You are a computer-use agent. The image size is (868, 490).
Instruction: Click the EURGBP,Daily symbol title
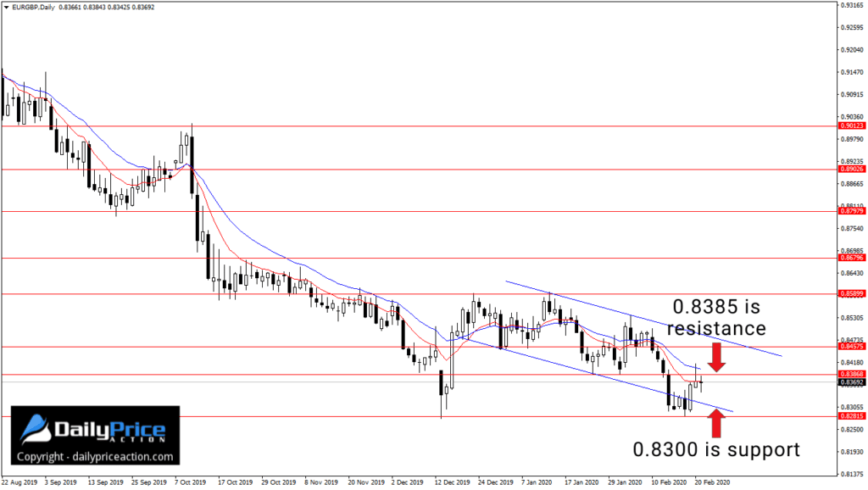tap(33, 7)
